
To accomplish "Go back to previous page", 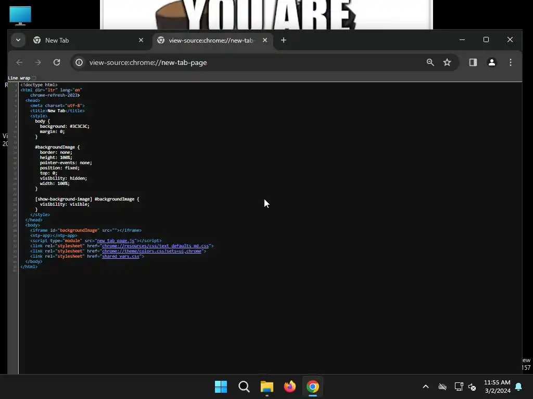I will pyautogui.click(x=19, y=62).
